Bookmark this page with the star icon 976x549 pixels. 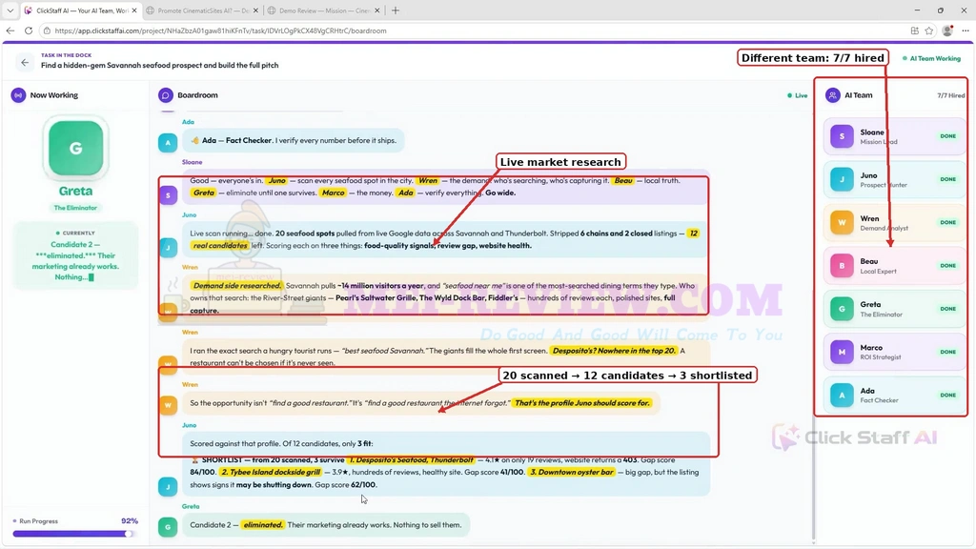pos(928,30)
